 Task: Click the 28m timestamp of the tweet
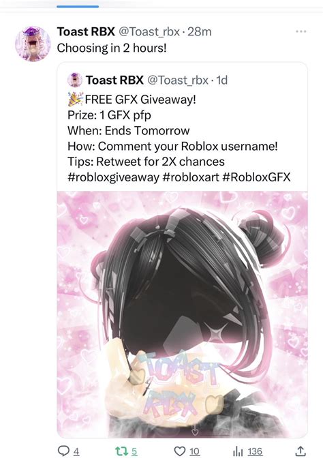pyautogui.click(x=200, y=31)
